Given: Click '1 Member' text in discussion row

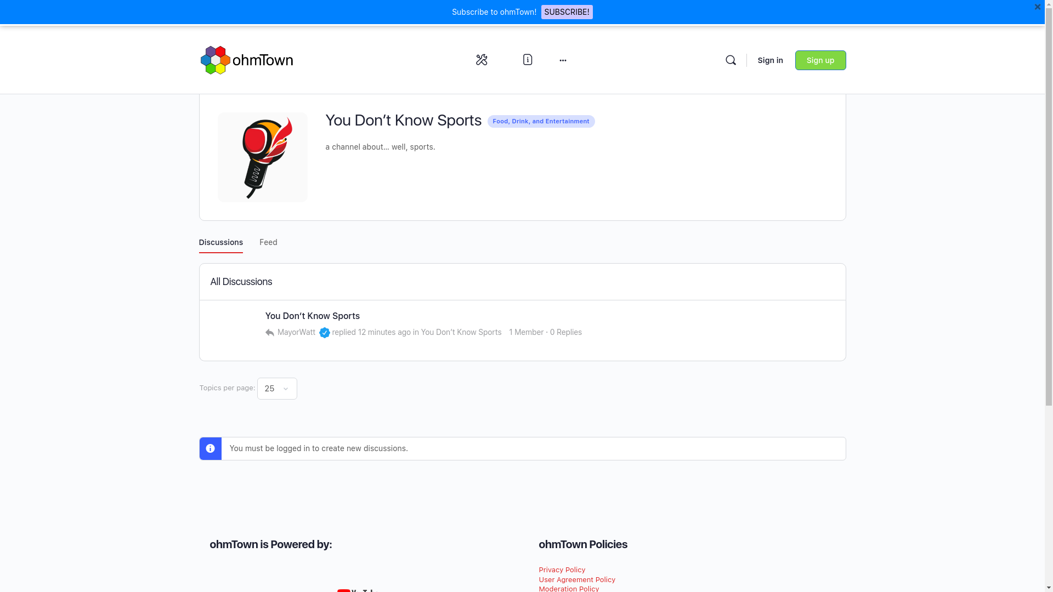Looking at the screenshot, I should pos(526,332).
